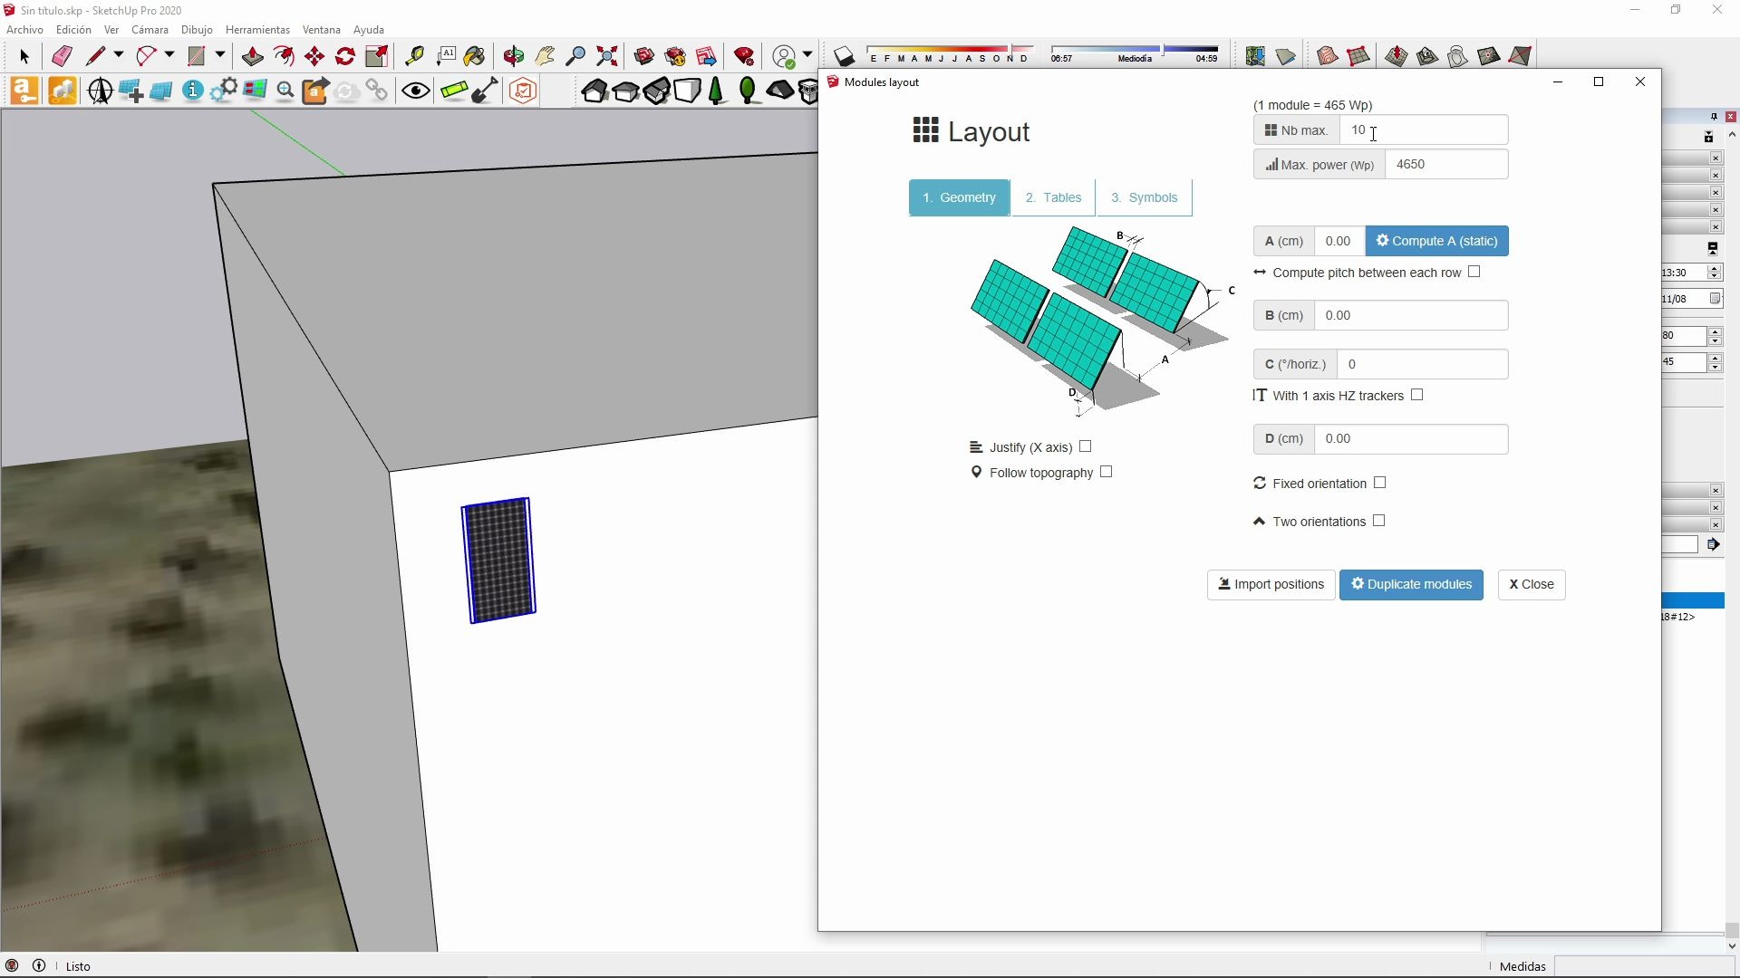
Task: Open the Edición menu
Action: click(x=73, y=30)
